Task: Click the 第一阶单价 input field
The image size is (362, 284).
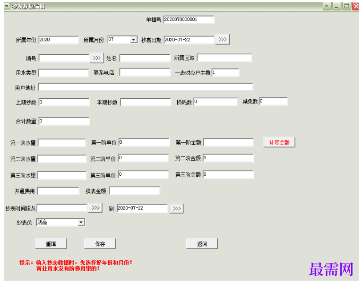Action: click(x=144, y=142)
